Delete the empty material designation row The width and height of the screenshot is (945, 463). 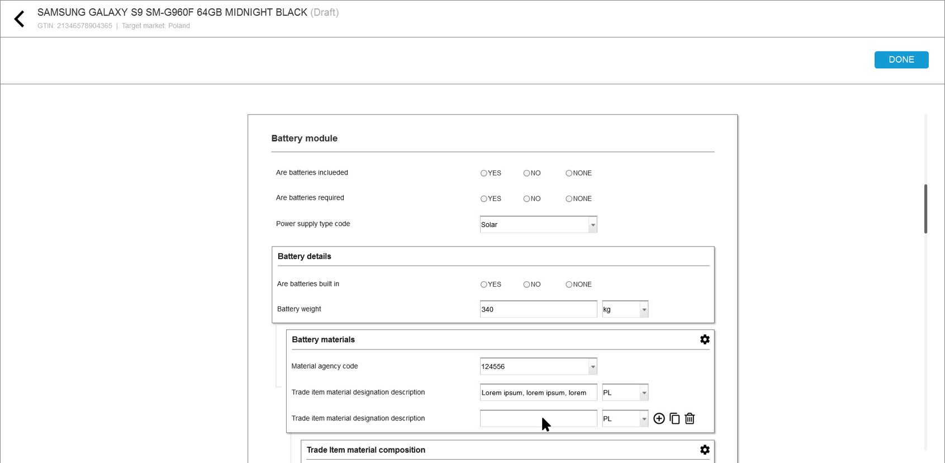point(690,418)
